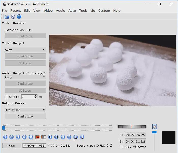This screenshot has width=178, height=153.
Task: Go to the previous keyframe
Action: point(24,137)
